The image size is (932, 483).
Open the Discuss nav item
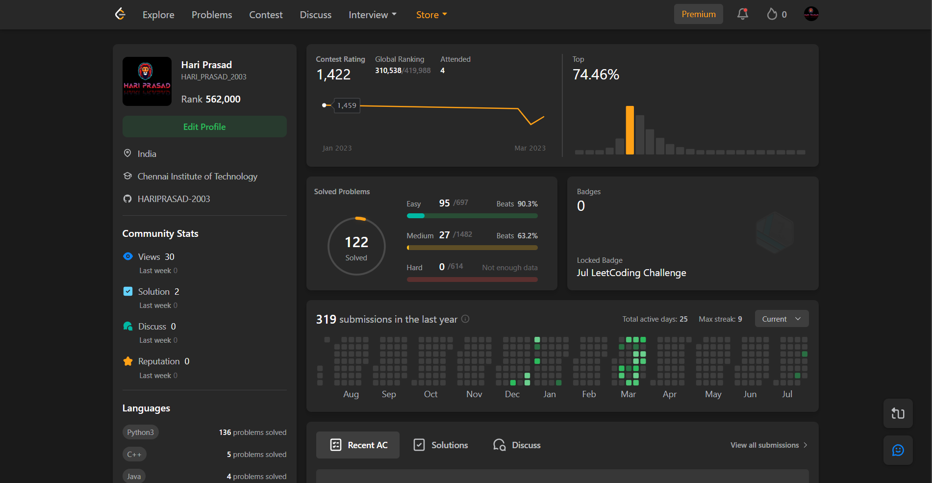(316, 15)
